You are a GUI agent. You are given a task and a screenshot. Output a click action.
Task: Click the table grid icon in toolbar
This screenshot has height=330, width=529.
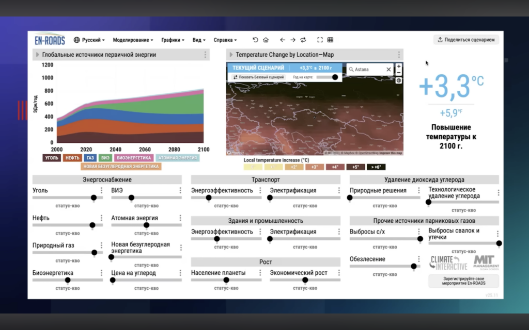[330, 40]
